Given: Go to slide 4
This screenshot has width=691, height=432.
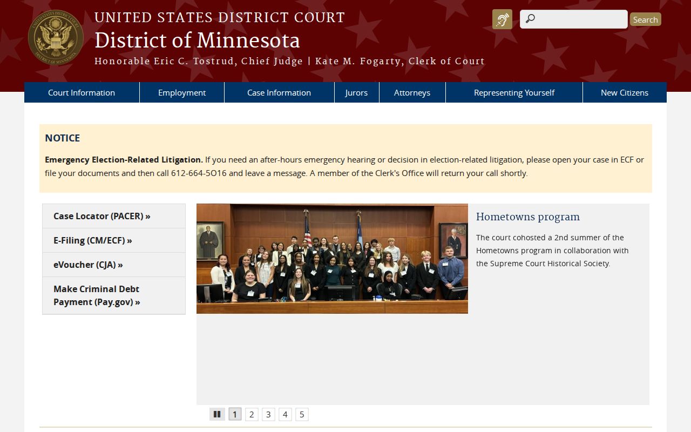Looking at the screenshot, I should click(x=285, y=414).
